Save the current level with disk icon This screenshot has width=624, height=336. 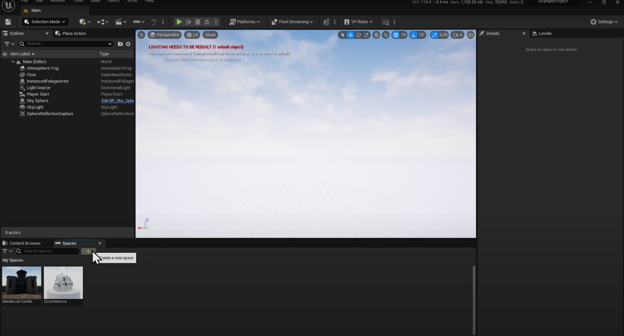coord(8,22)
